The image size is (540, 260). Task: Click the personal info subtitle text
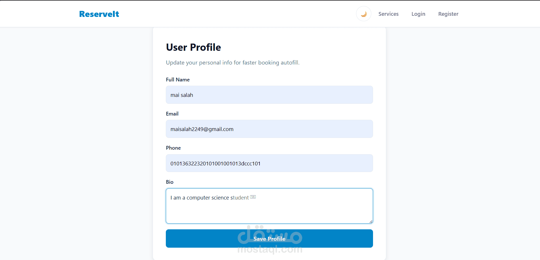tap(232, 62)
